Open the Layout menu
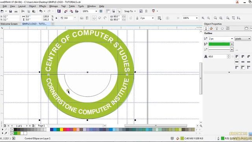Screen dimensions: 252x142 pyautogui.click(x=22, y=6)
